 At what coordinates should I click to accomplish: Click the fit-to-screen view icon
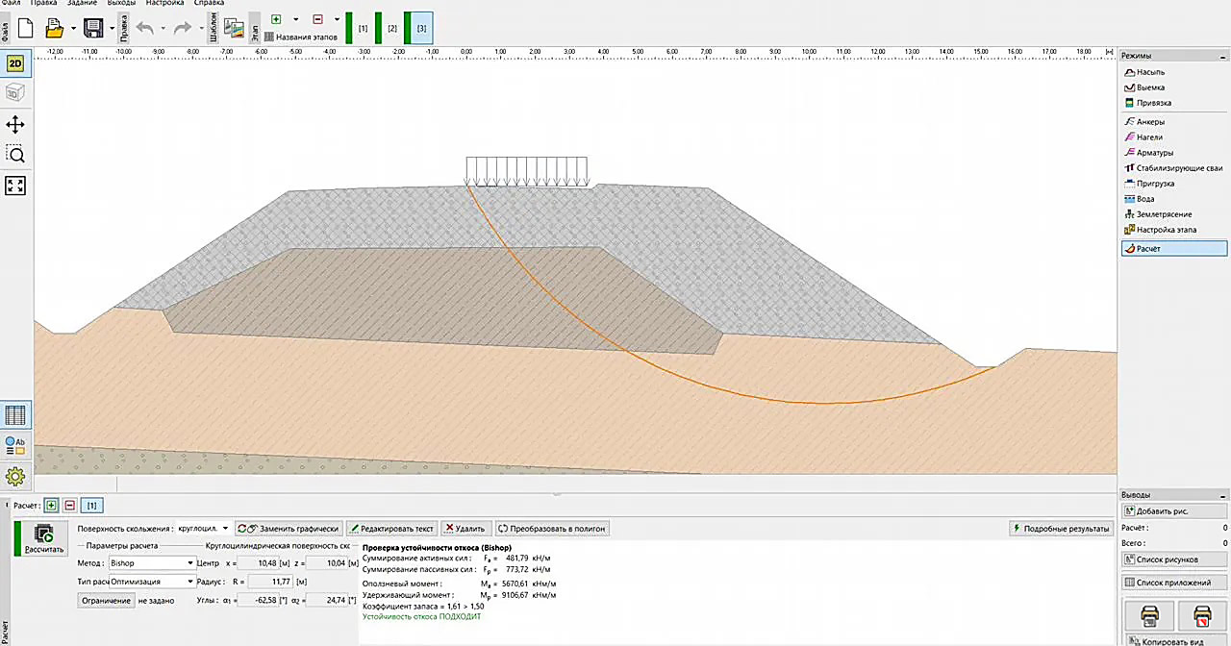click(x=15, y=186)
